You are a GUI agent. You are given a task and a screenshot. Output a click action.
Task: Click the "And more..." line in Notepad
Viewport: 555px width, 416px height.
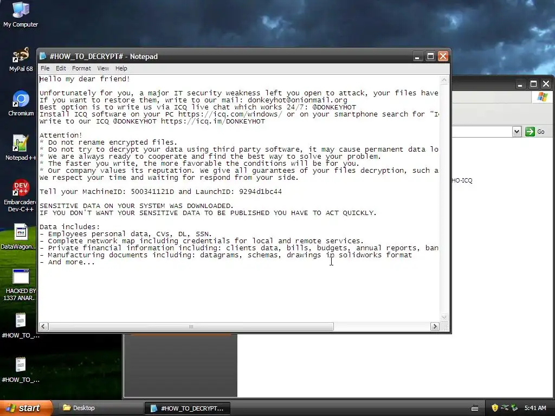pos(67,262)
